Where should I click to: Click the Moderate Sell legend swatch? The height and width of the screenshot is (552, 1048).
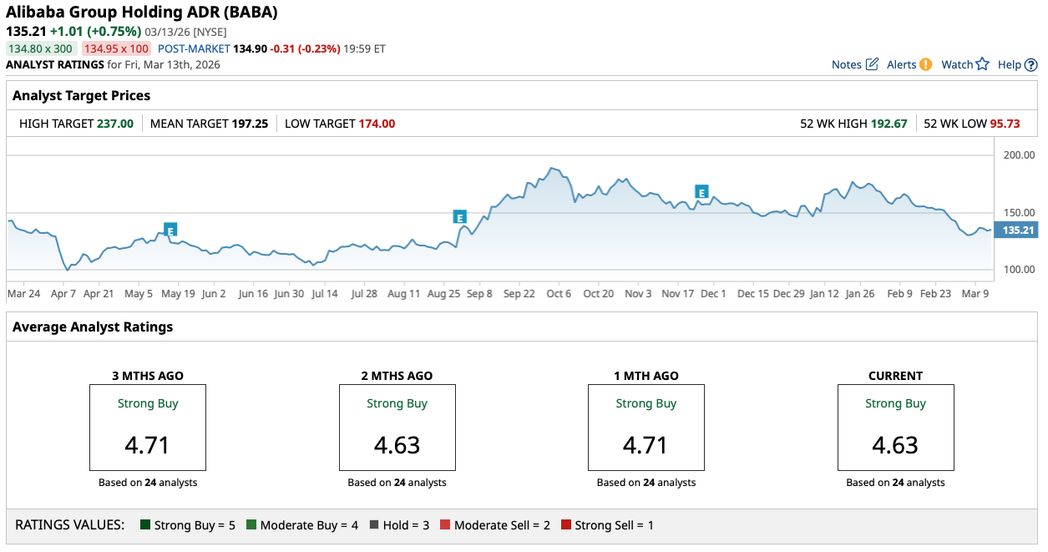click(x=445, y=525)
